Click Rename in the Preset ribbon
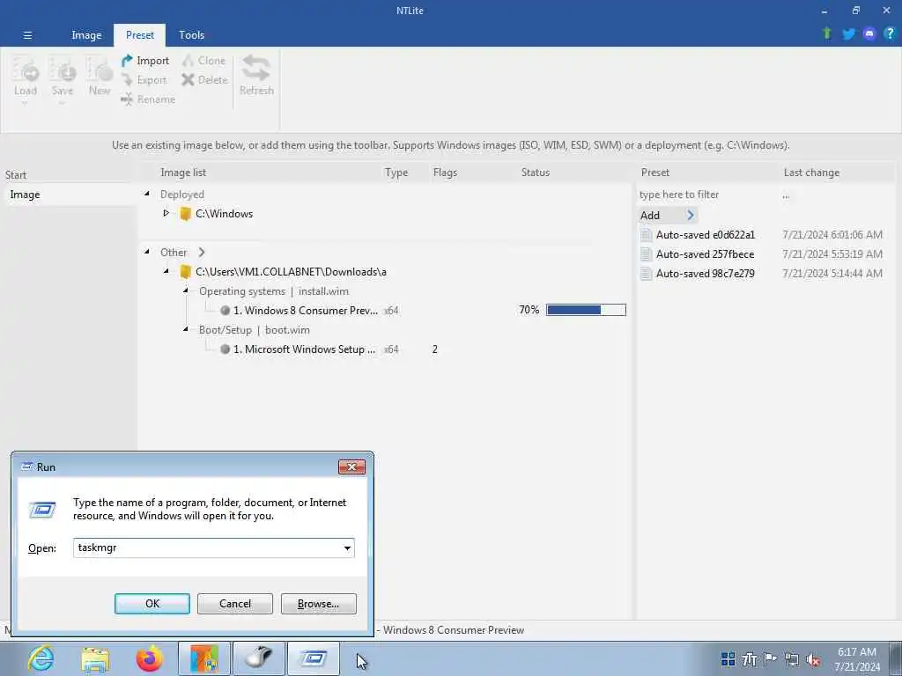The image size is (902, 676). click(x=148, y=99)
